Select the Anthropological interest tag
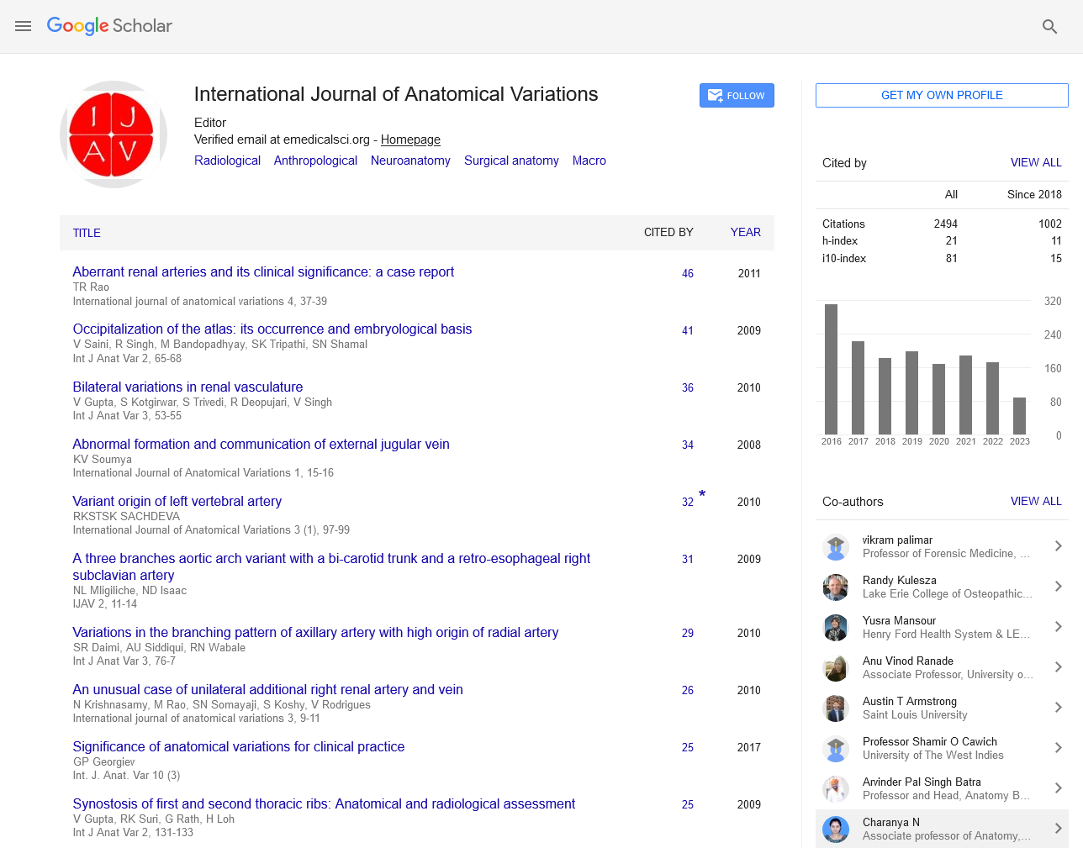The height and width of the screenshot is (848, 1083). pyautogui.click(x=315, y=161)
